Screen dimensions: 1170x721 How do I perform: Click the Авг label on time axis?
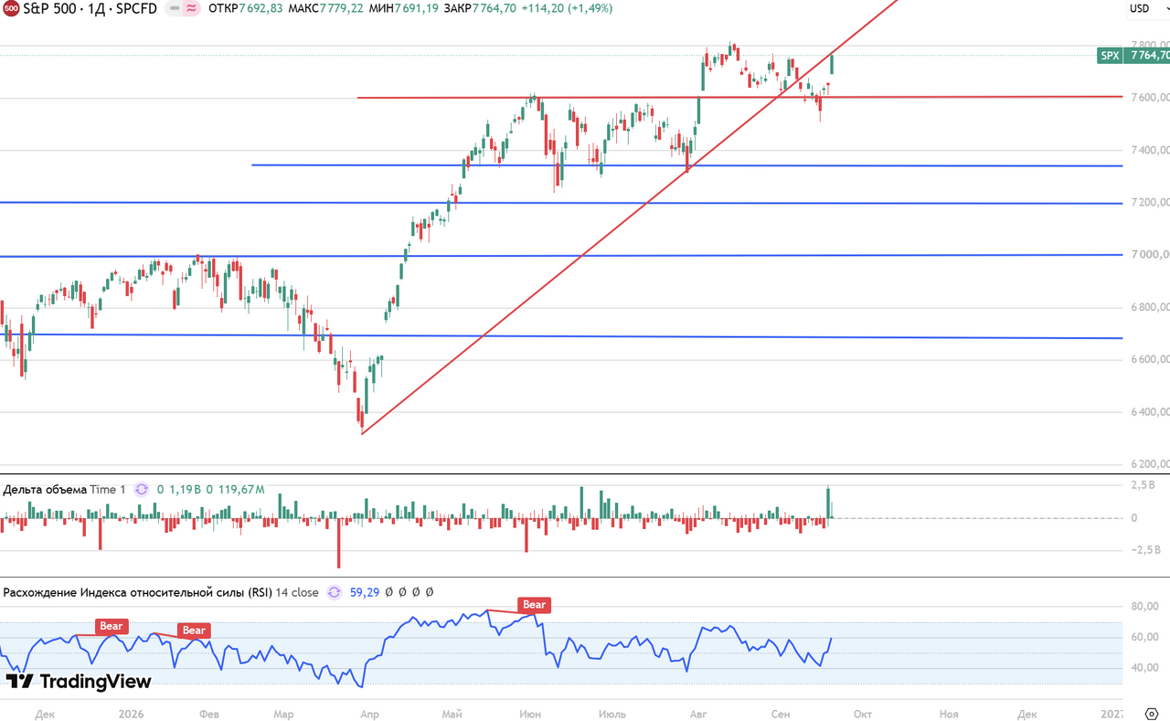tap(698, 713)
